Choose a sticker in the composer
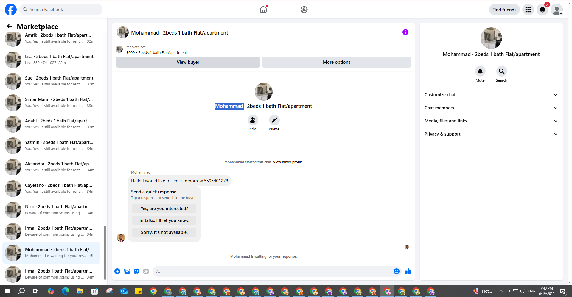Image resolution: width=572 pixels, height=297 pixels. [x=136, y=271]
